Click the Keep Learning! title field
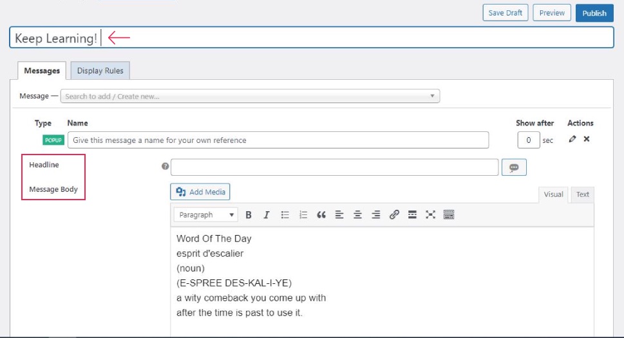 pos(312,38)
